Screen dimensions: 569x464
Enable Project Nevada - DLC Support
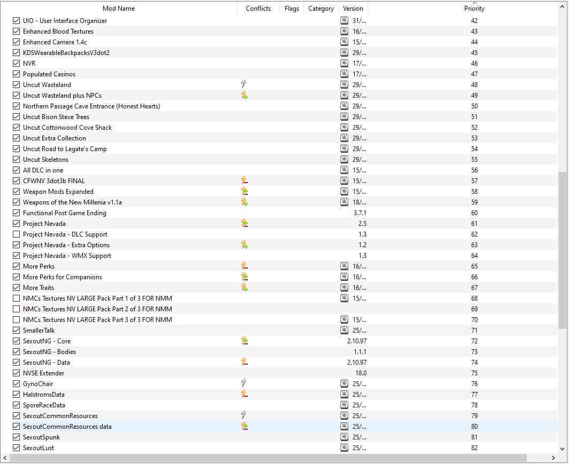[17, 234]
